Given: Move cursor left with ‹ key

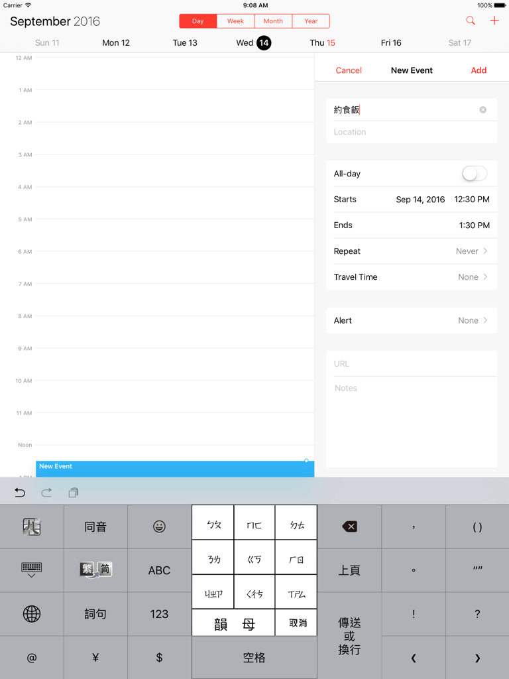Looking at the screenshot, I should (x=414, y=657).
